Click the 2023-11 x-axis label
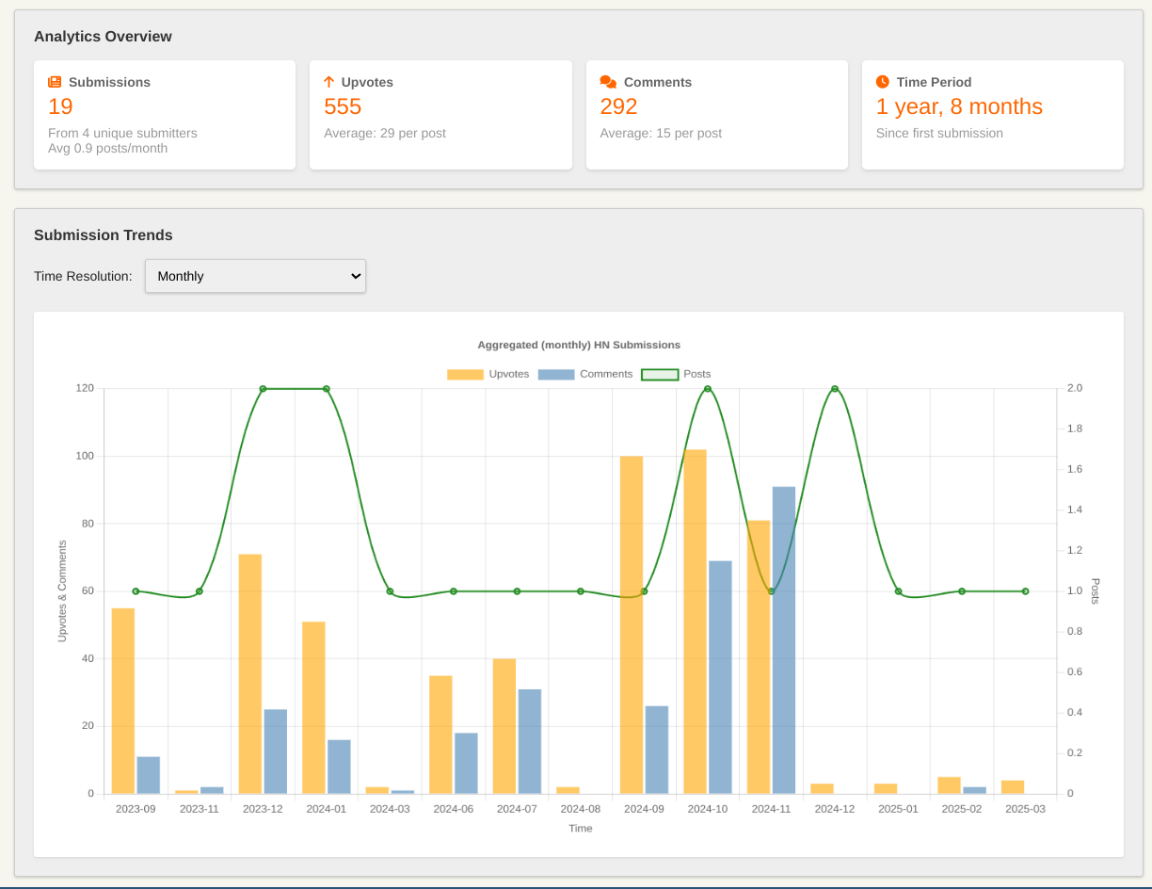The image size is (1152, 889). [x=200, y=809]
